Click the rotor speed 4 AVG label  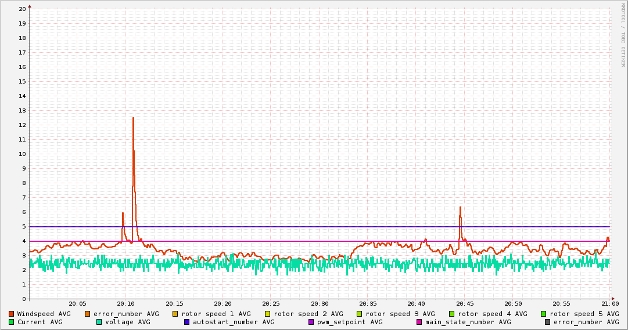[492, 314]
